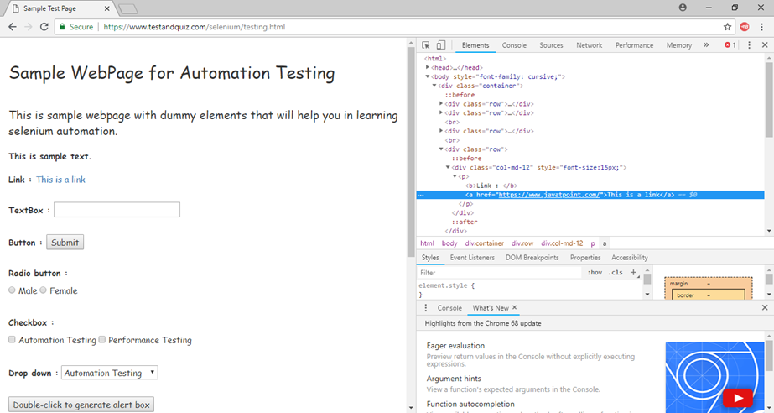774x413 pixels.
Task: Reload the page with the refresh icon
Action: tap(44, 27)
